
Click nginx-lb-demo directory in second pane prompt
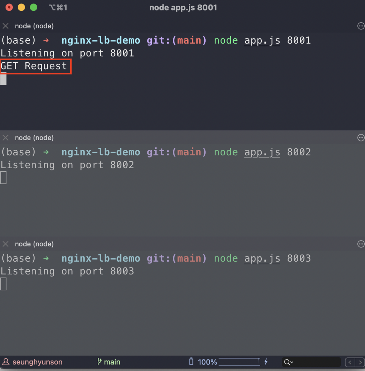point(101,152)
